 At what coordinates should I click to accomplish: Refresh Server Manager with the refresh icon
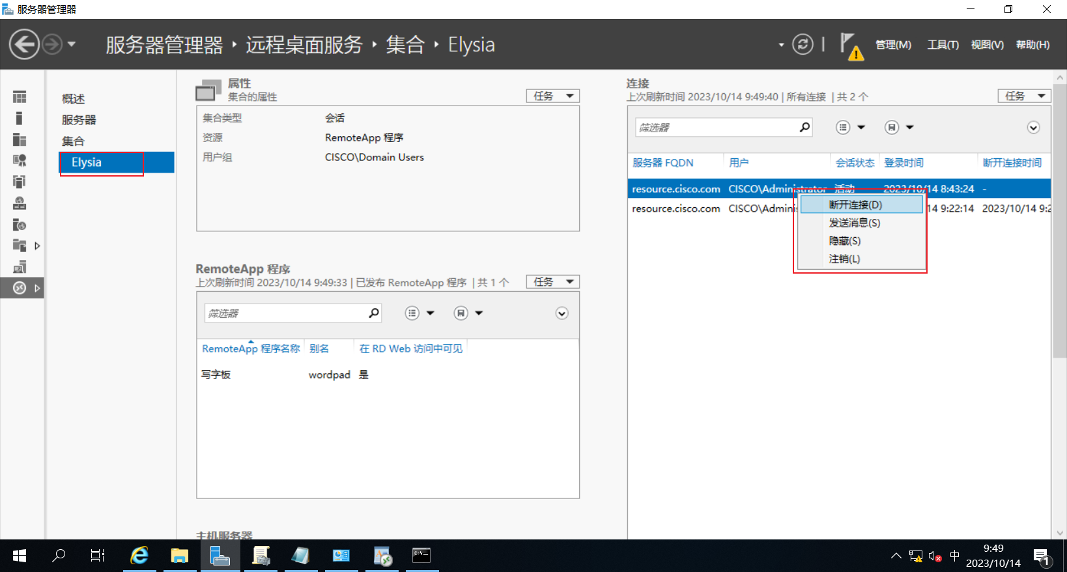(x=803, y=44)
